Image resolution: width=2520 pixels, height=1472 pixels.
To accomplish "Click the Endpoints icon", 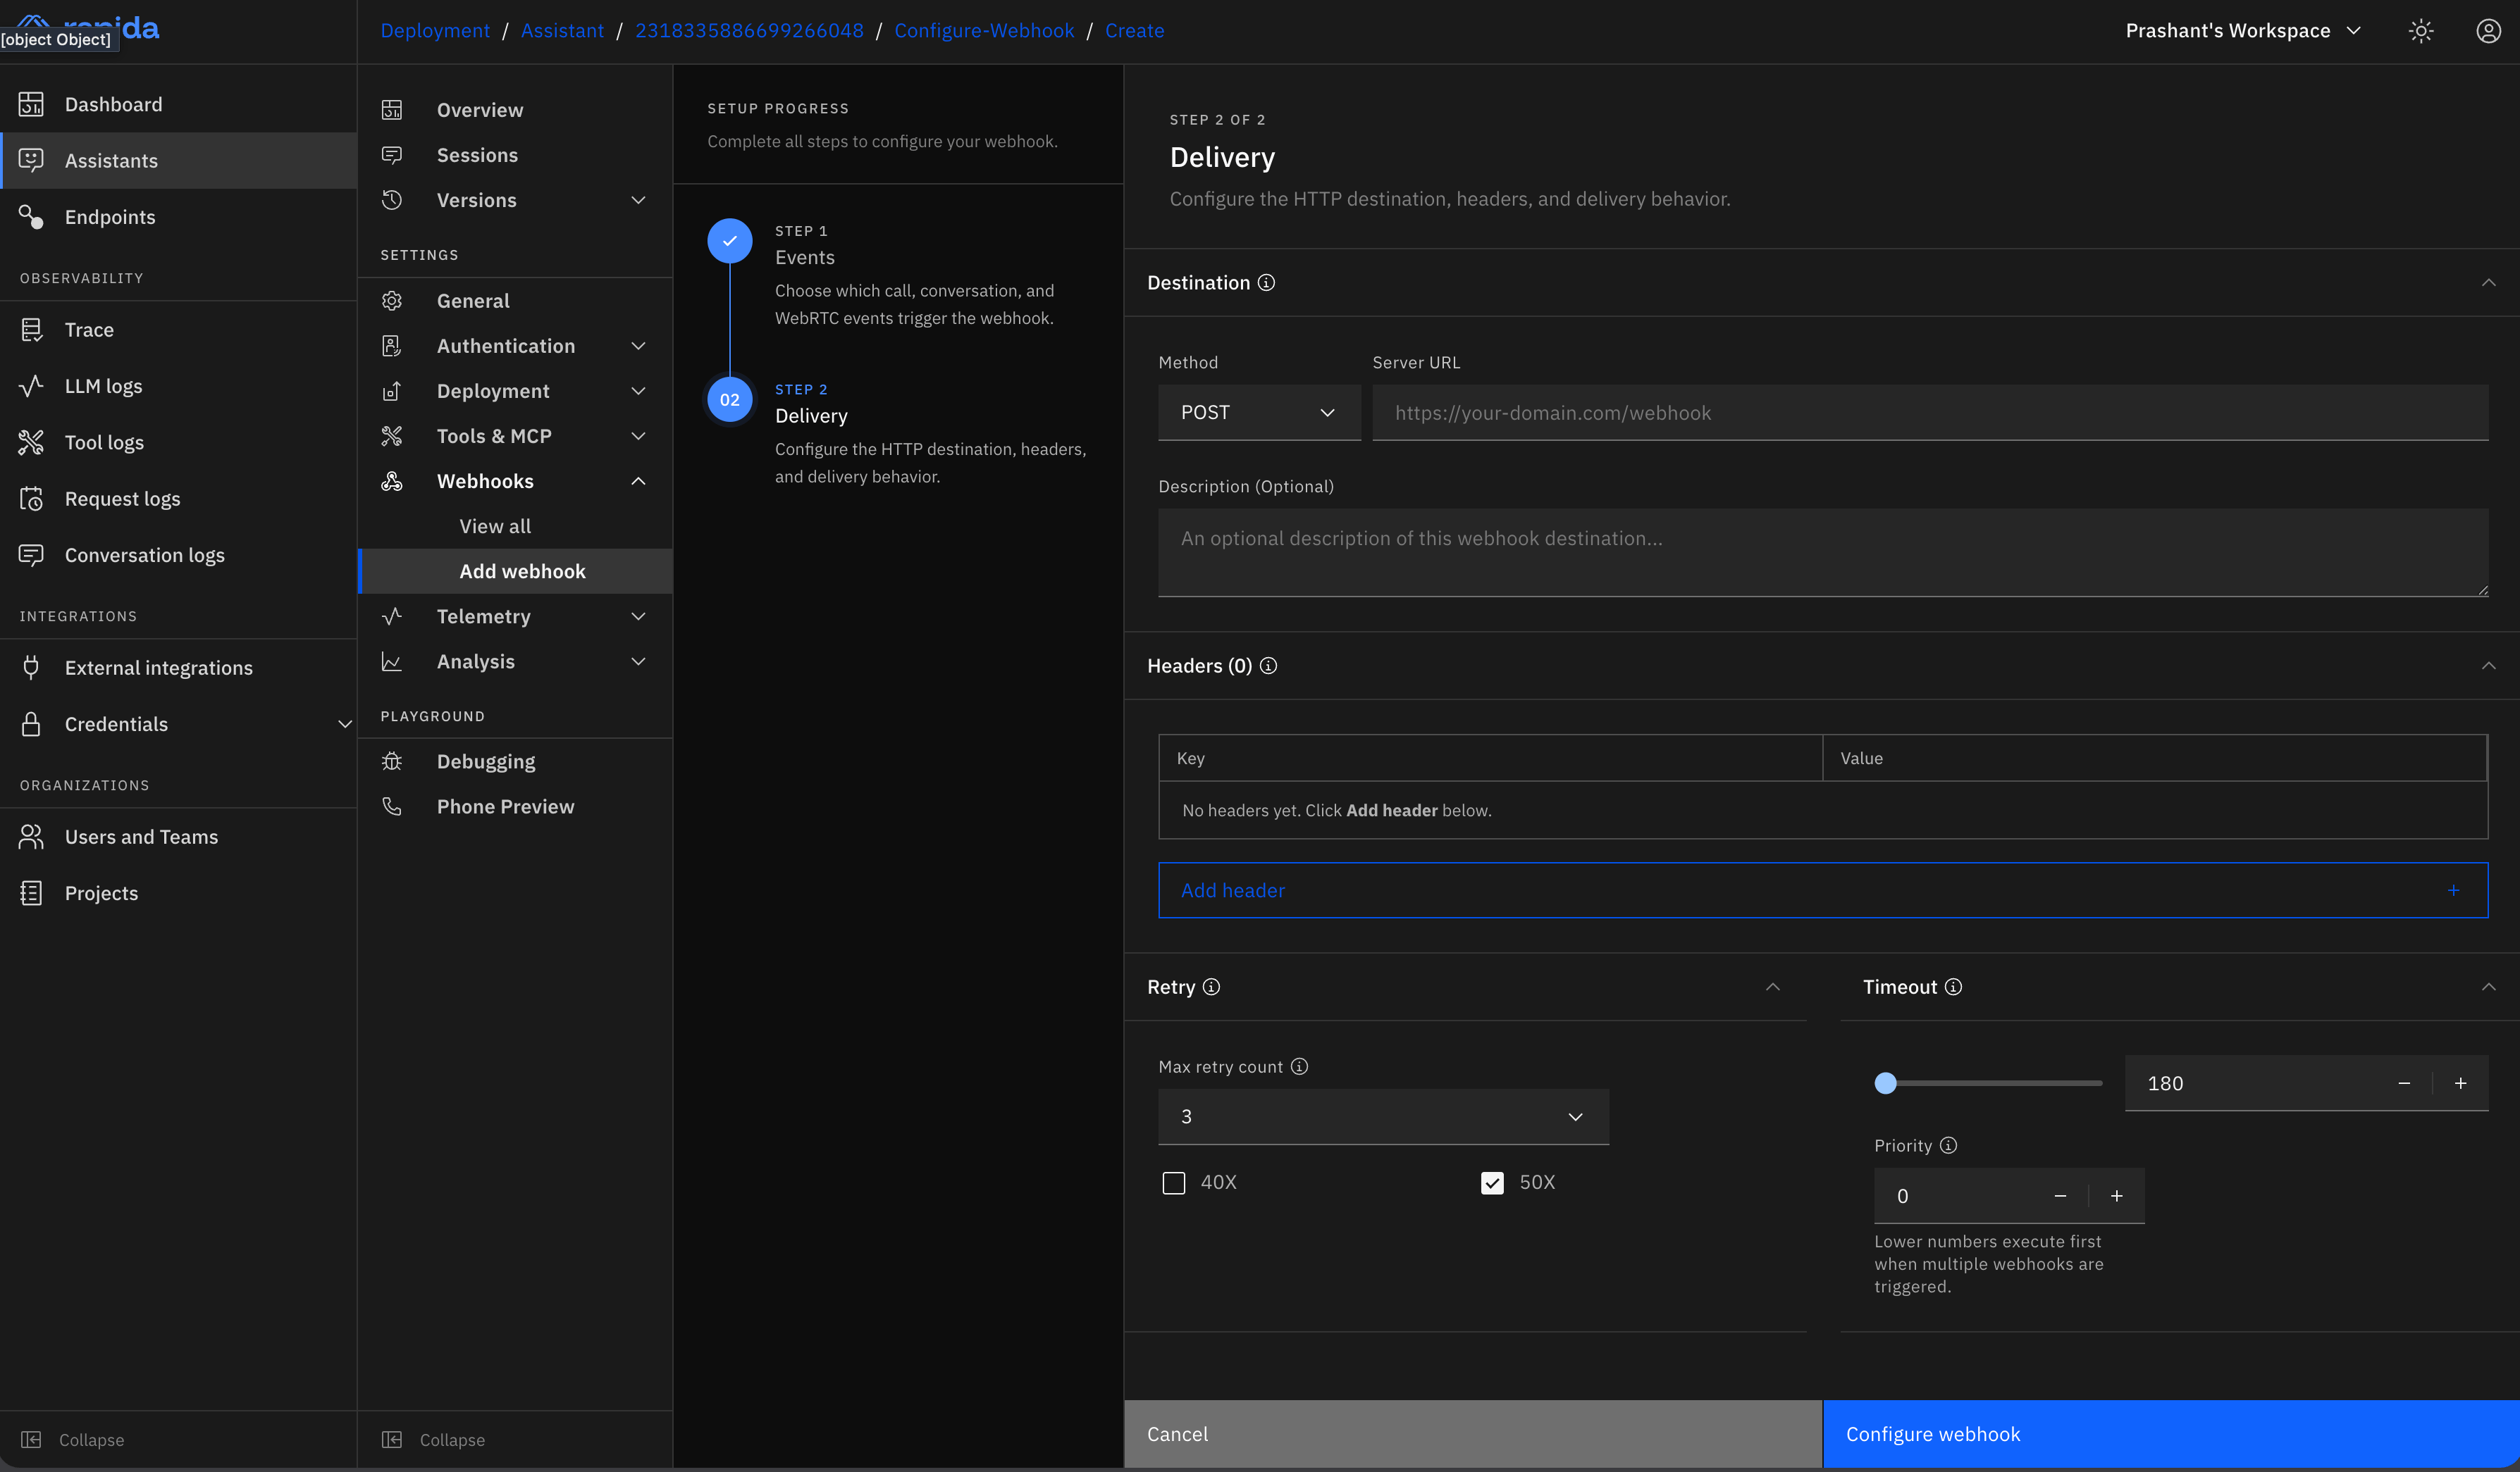I will point(31,217).
